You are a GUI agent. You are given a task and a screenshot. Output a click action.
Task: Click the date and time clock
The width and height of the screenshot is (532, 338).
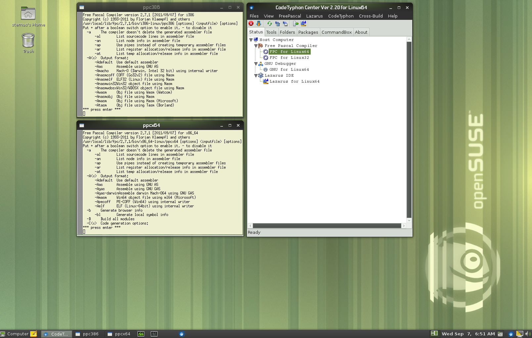[x=468, y=334]
